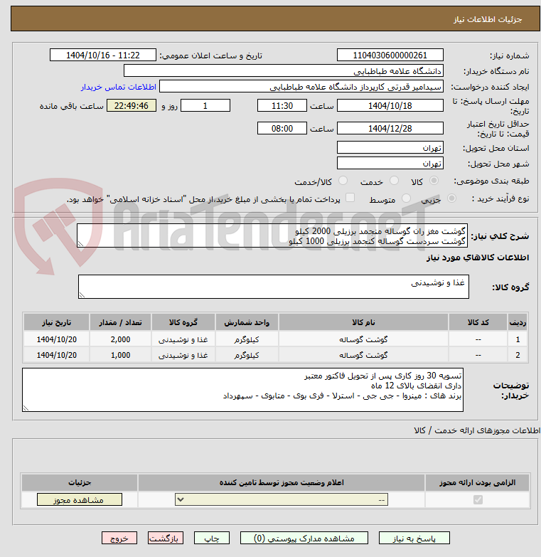Click the quantity 1,000 cell
This screenshot has width=541, height=557.
pos(120,355)
